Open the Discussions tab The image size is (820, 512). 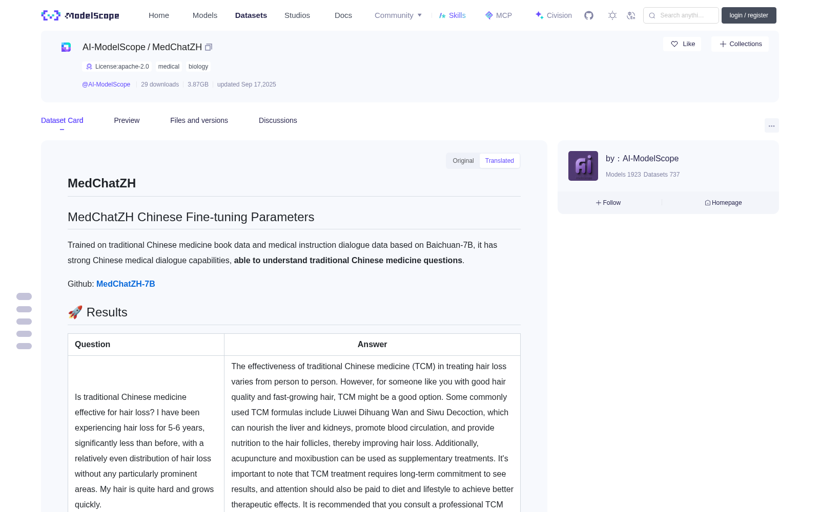tap(278, 120)
